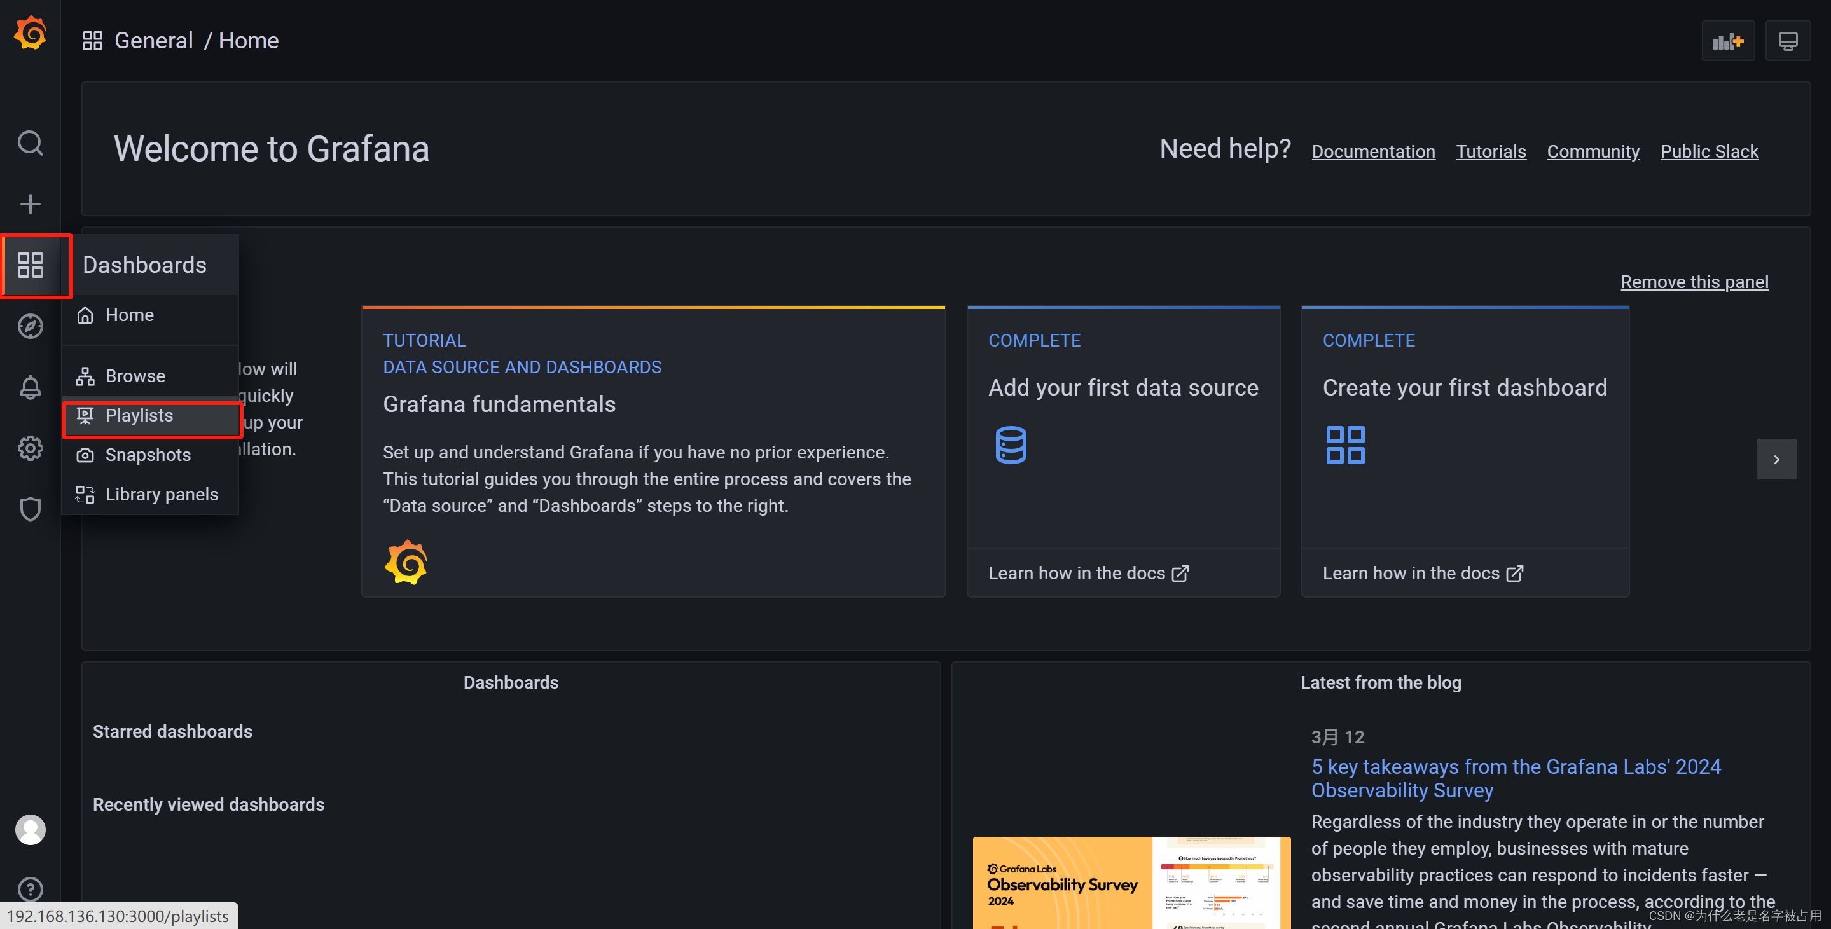This screenshot has width=1831, height=929.
Task: Click the Starred dashboards heading
Action: (x=173, y=731)
